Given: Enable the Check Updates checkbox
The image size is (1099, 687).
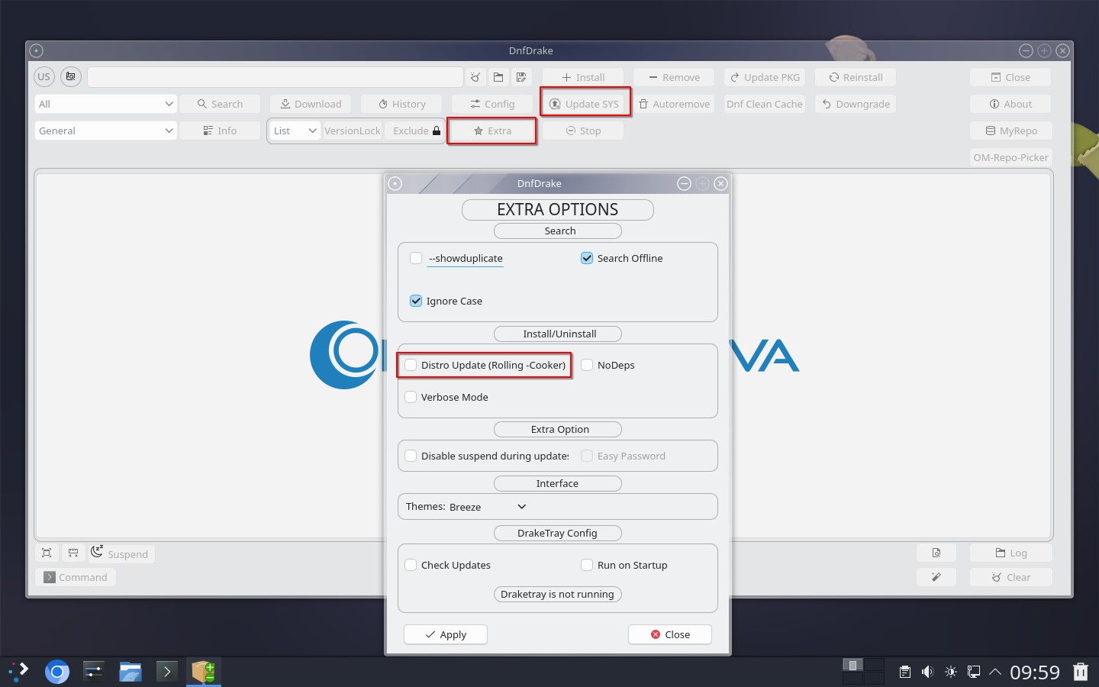Looking at the screenshot, I should point(411,565).
